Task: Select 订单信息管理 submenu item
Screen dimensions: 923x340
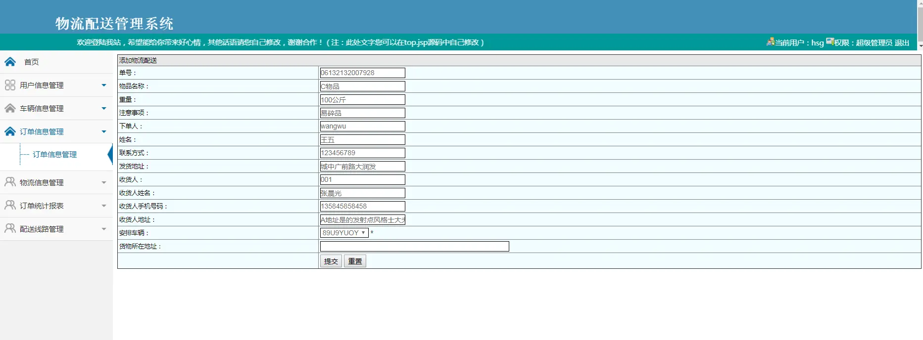Action: coord(55,155)
